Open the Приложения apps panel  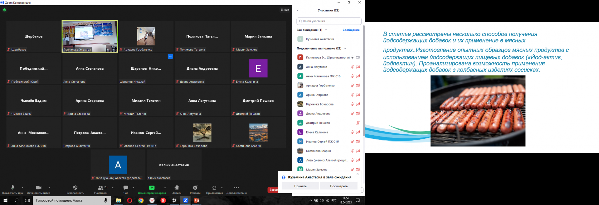(x=214, y=189)
